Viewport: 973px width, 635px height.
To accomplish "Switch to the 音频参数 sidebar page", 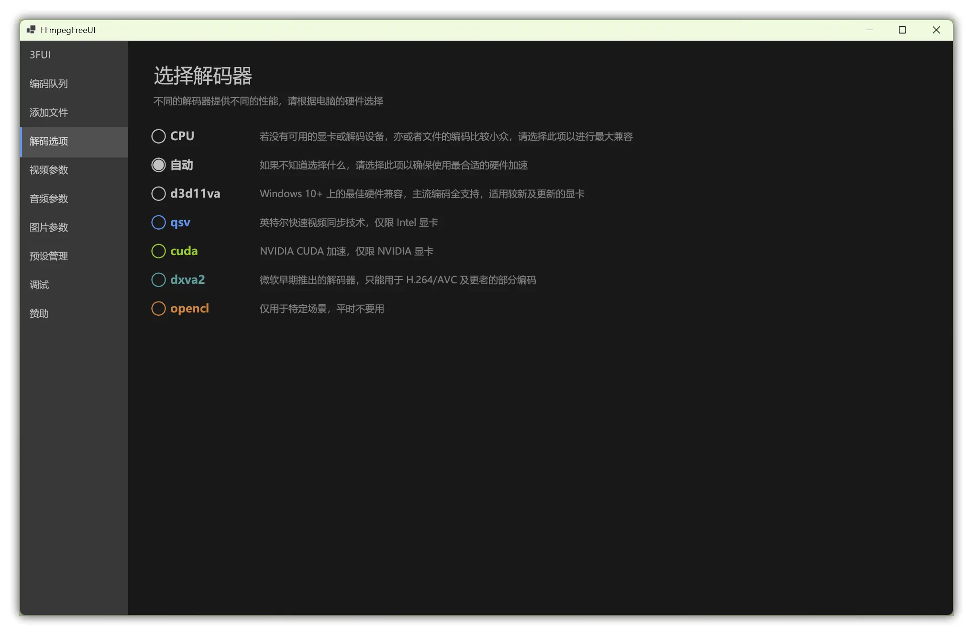I will (74, 199).
